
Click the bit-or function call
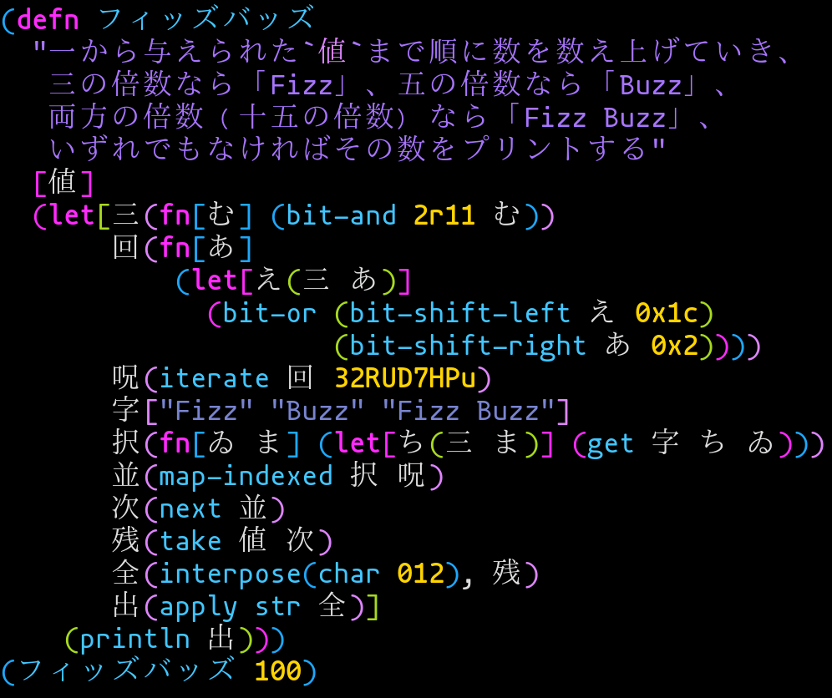click(270, 314)
